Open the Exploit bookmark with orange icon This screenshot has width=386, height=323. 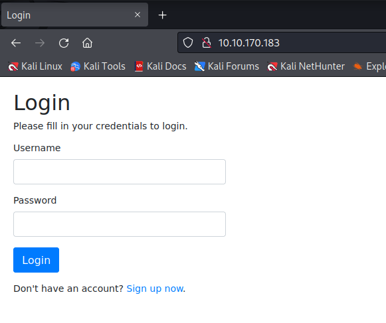tap(369, 66)
